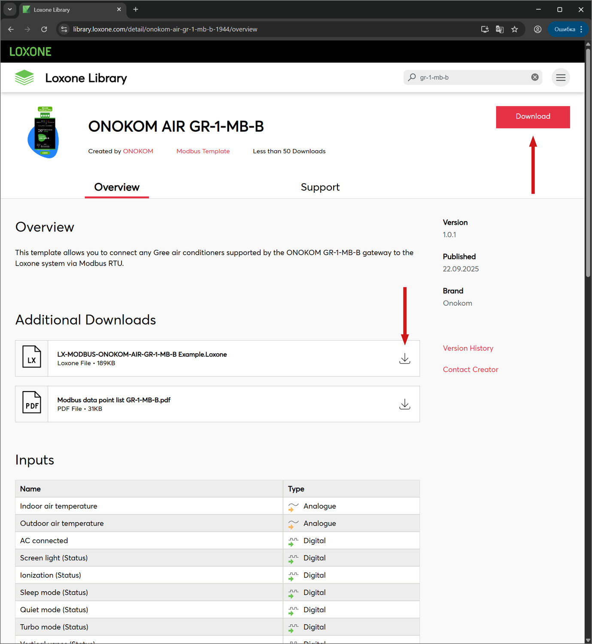
Task: Switch to the Support tab
Action: [x=320, y=187]
